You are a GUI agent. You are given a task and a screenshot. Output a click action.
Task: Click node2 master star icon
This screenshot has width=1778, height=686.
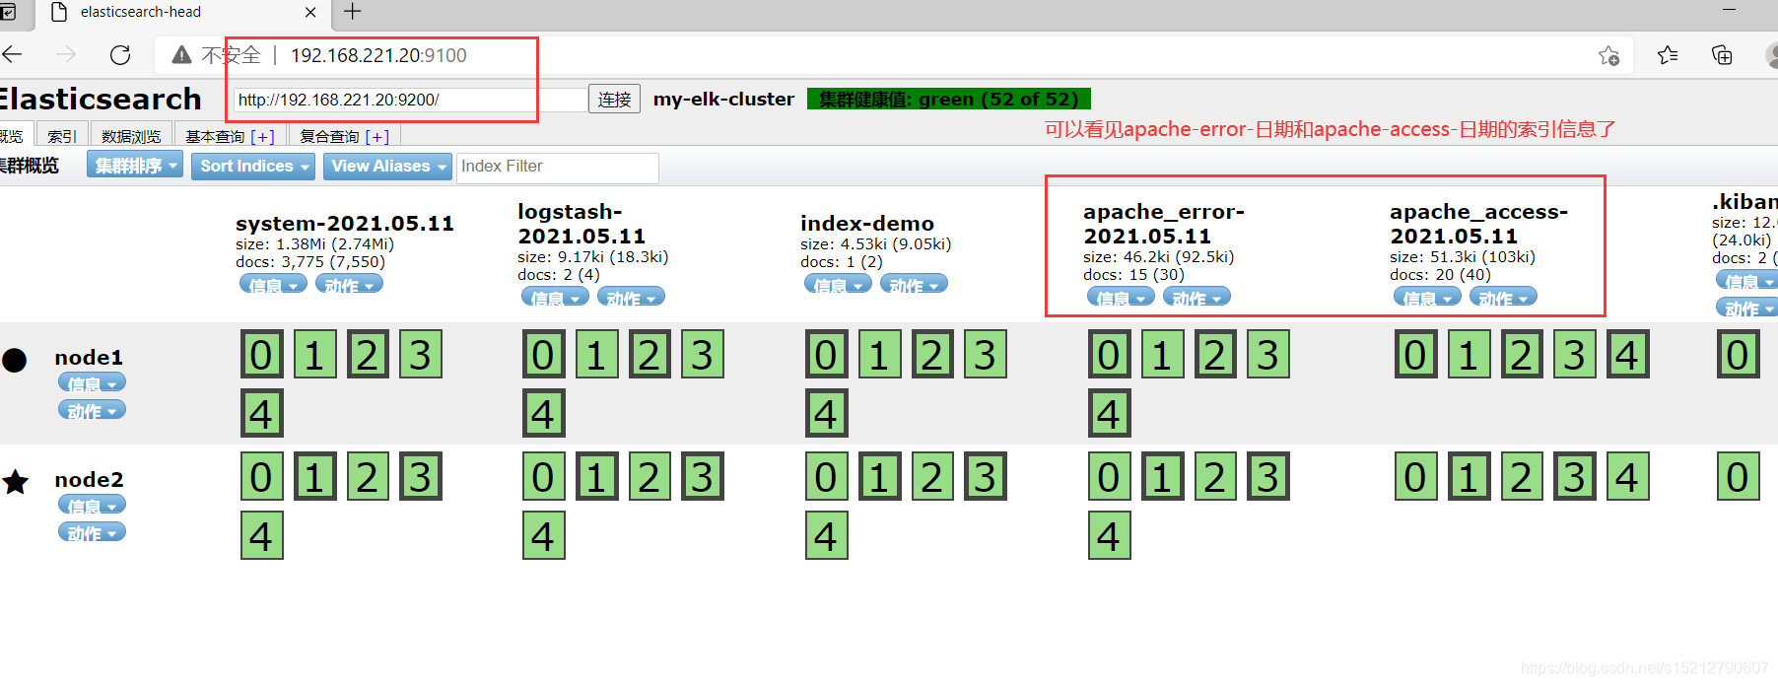[x=15, y=482]
